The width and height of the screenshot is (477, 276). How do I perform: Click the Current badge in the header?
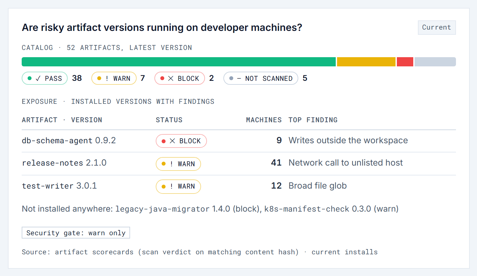point(437,28)
